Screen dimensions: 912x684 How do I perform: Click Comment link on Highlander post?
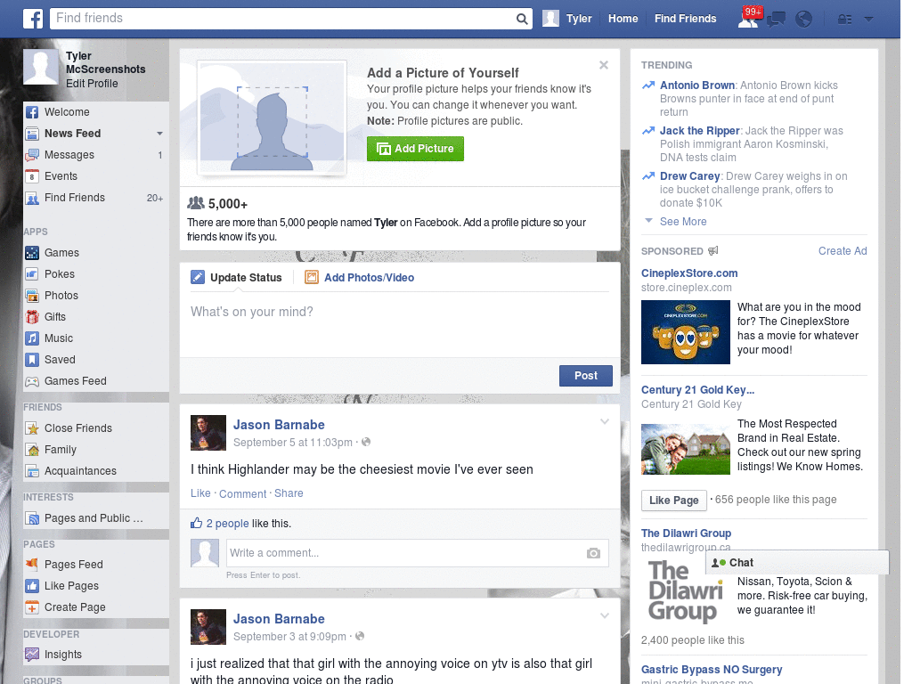(242, 493)
